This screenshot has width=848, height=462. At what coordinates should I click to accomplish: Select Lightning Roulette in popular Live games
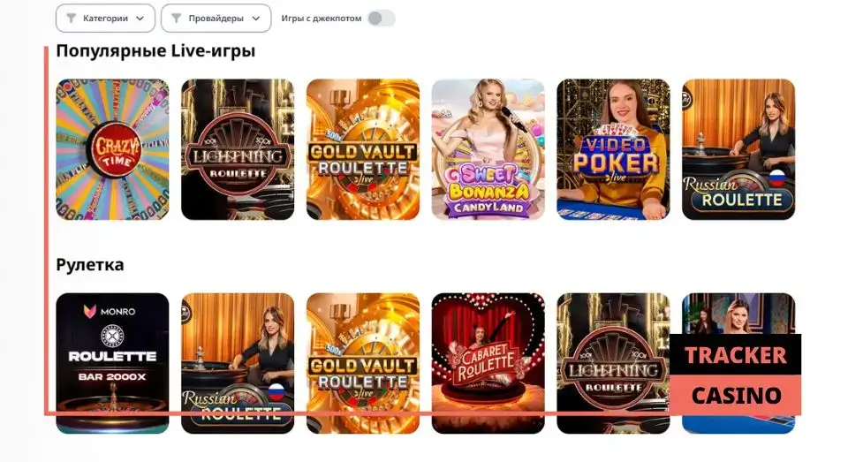click(x=238, y=149)
